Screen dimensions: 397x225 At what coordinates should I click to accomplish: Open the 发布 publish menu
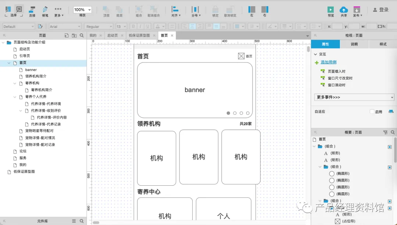357,11
